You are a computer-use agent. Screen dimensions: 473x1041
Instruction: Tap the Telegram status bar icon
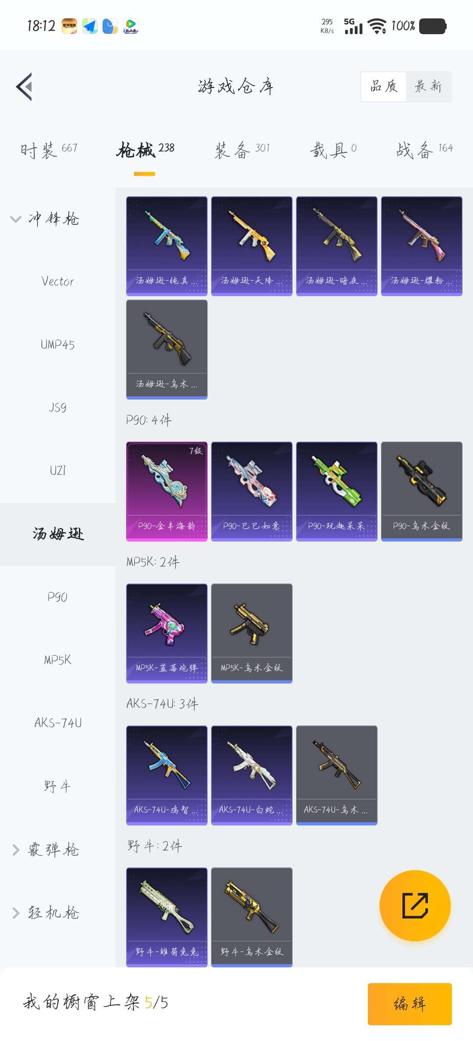pos(90,26)
